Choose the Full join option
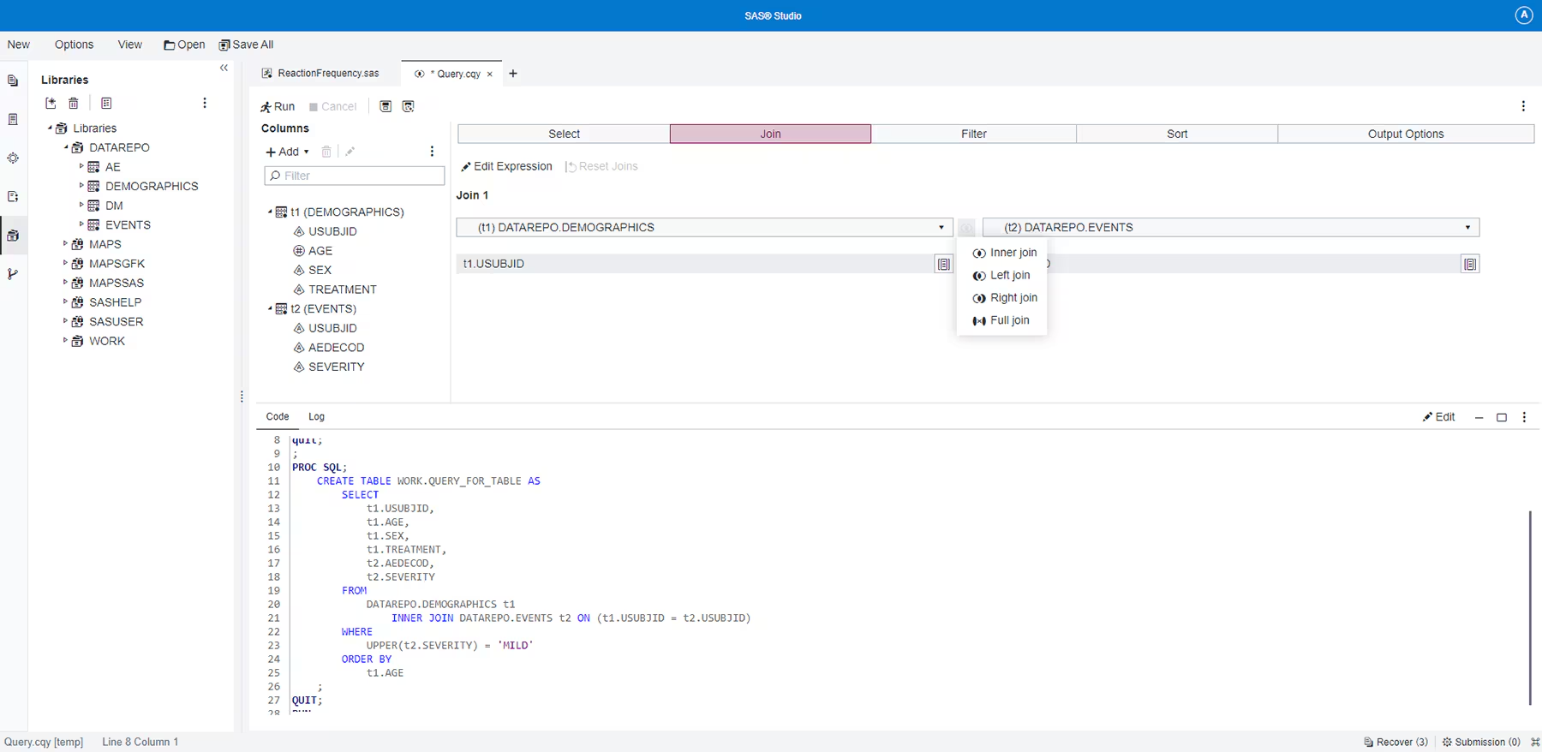 coord(1001,320)
